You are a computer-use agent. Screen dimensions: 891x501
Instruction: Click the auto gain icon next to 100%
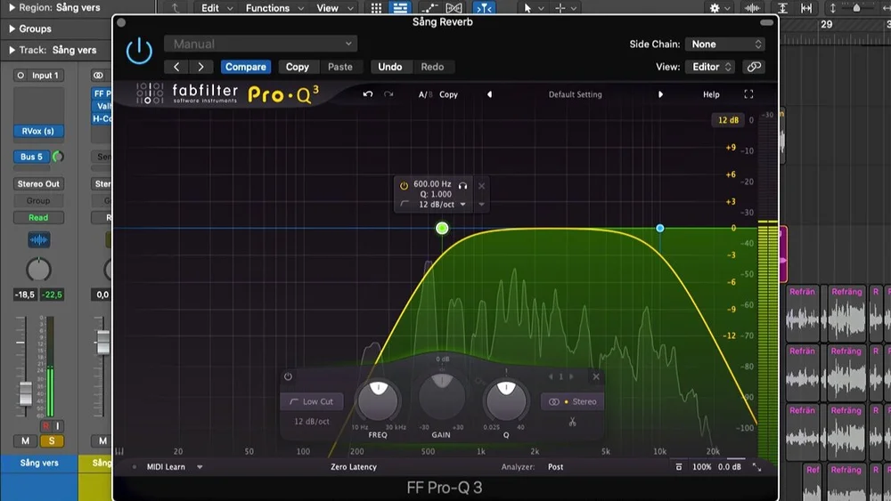click(678, 467)
